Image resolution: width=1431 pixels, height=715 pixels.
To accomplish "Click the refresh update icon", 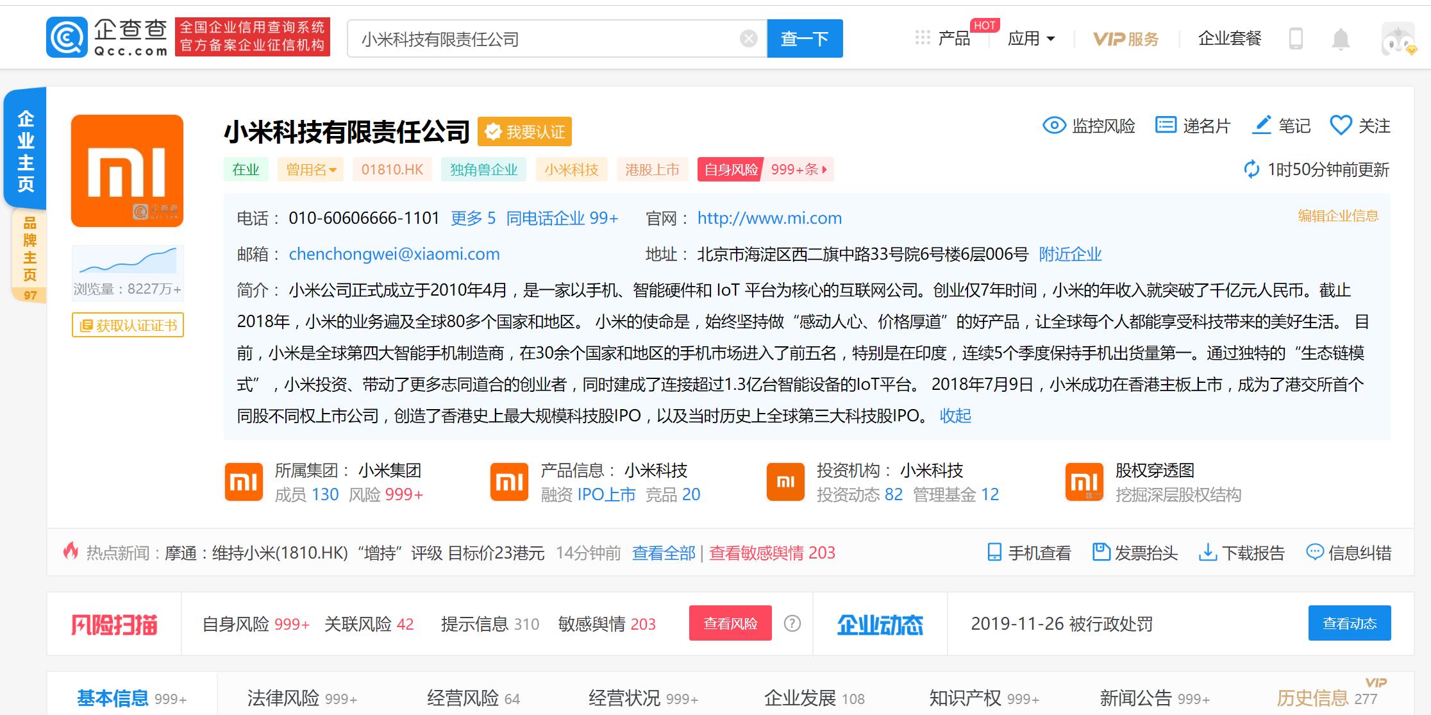I will tap(1251, 170).
